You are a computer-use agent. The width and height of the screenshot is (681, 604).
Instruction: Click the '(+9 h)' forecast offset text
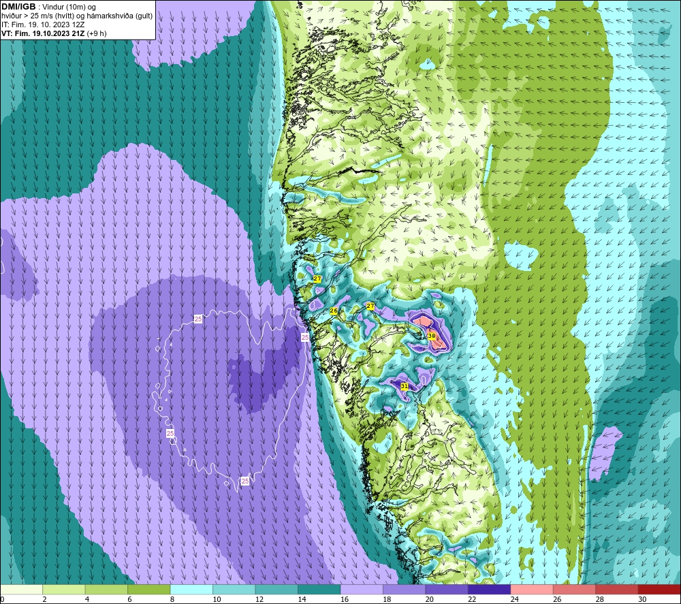97,33
